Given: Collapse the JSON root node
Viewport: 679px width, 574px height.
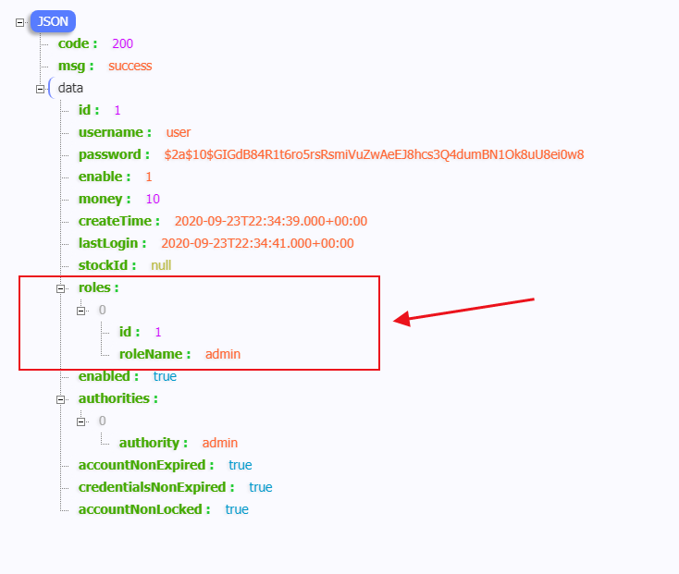Looking at the screenshot, I should [20, 22].
